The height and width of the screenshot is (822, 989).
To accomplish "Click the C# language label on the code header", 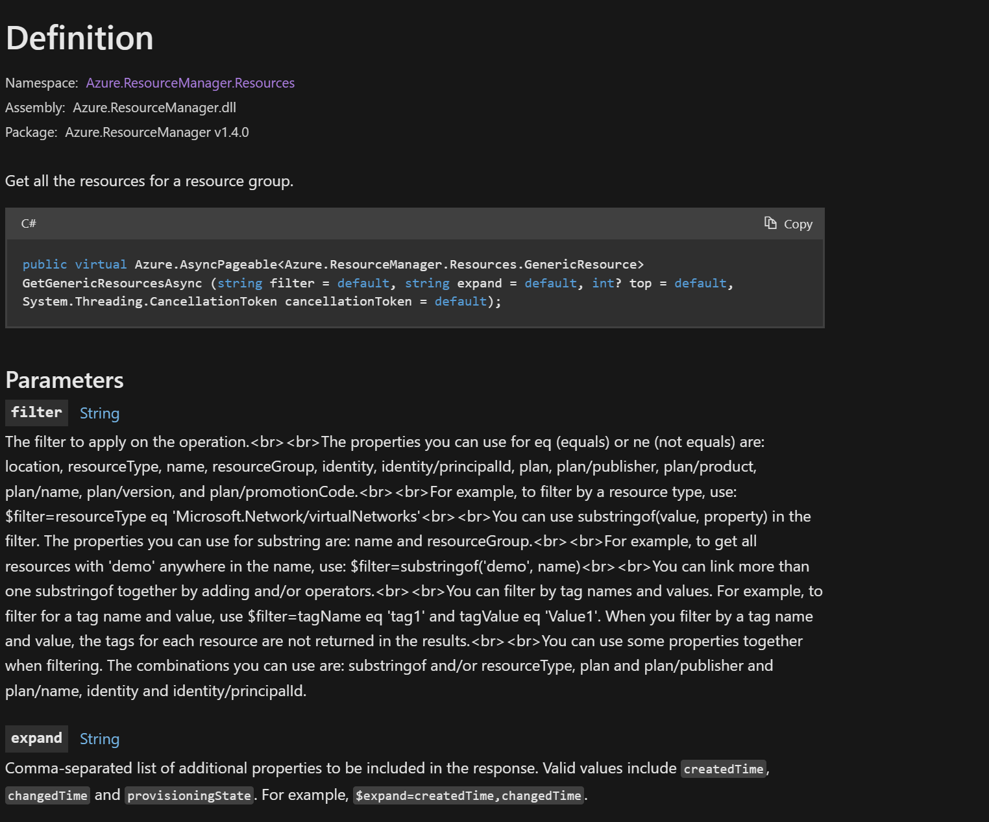I will coord(29,224).
